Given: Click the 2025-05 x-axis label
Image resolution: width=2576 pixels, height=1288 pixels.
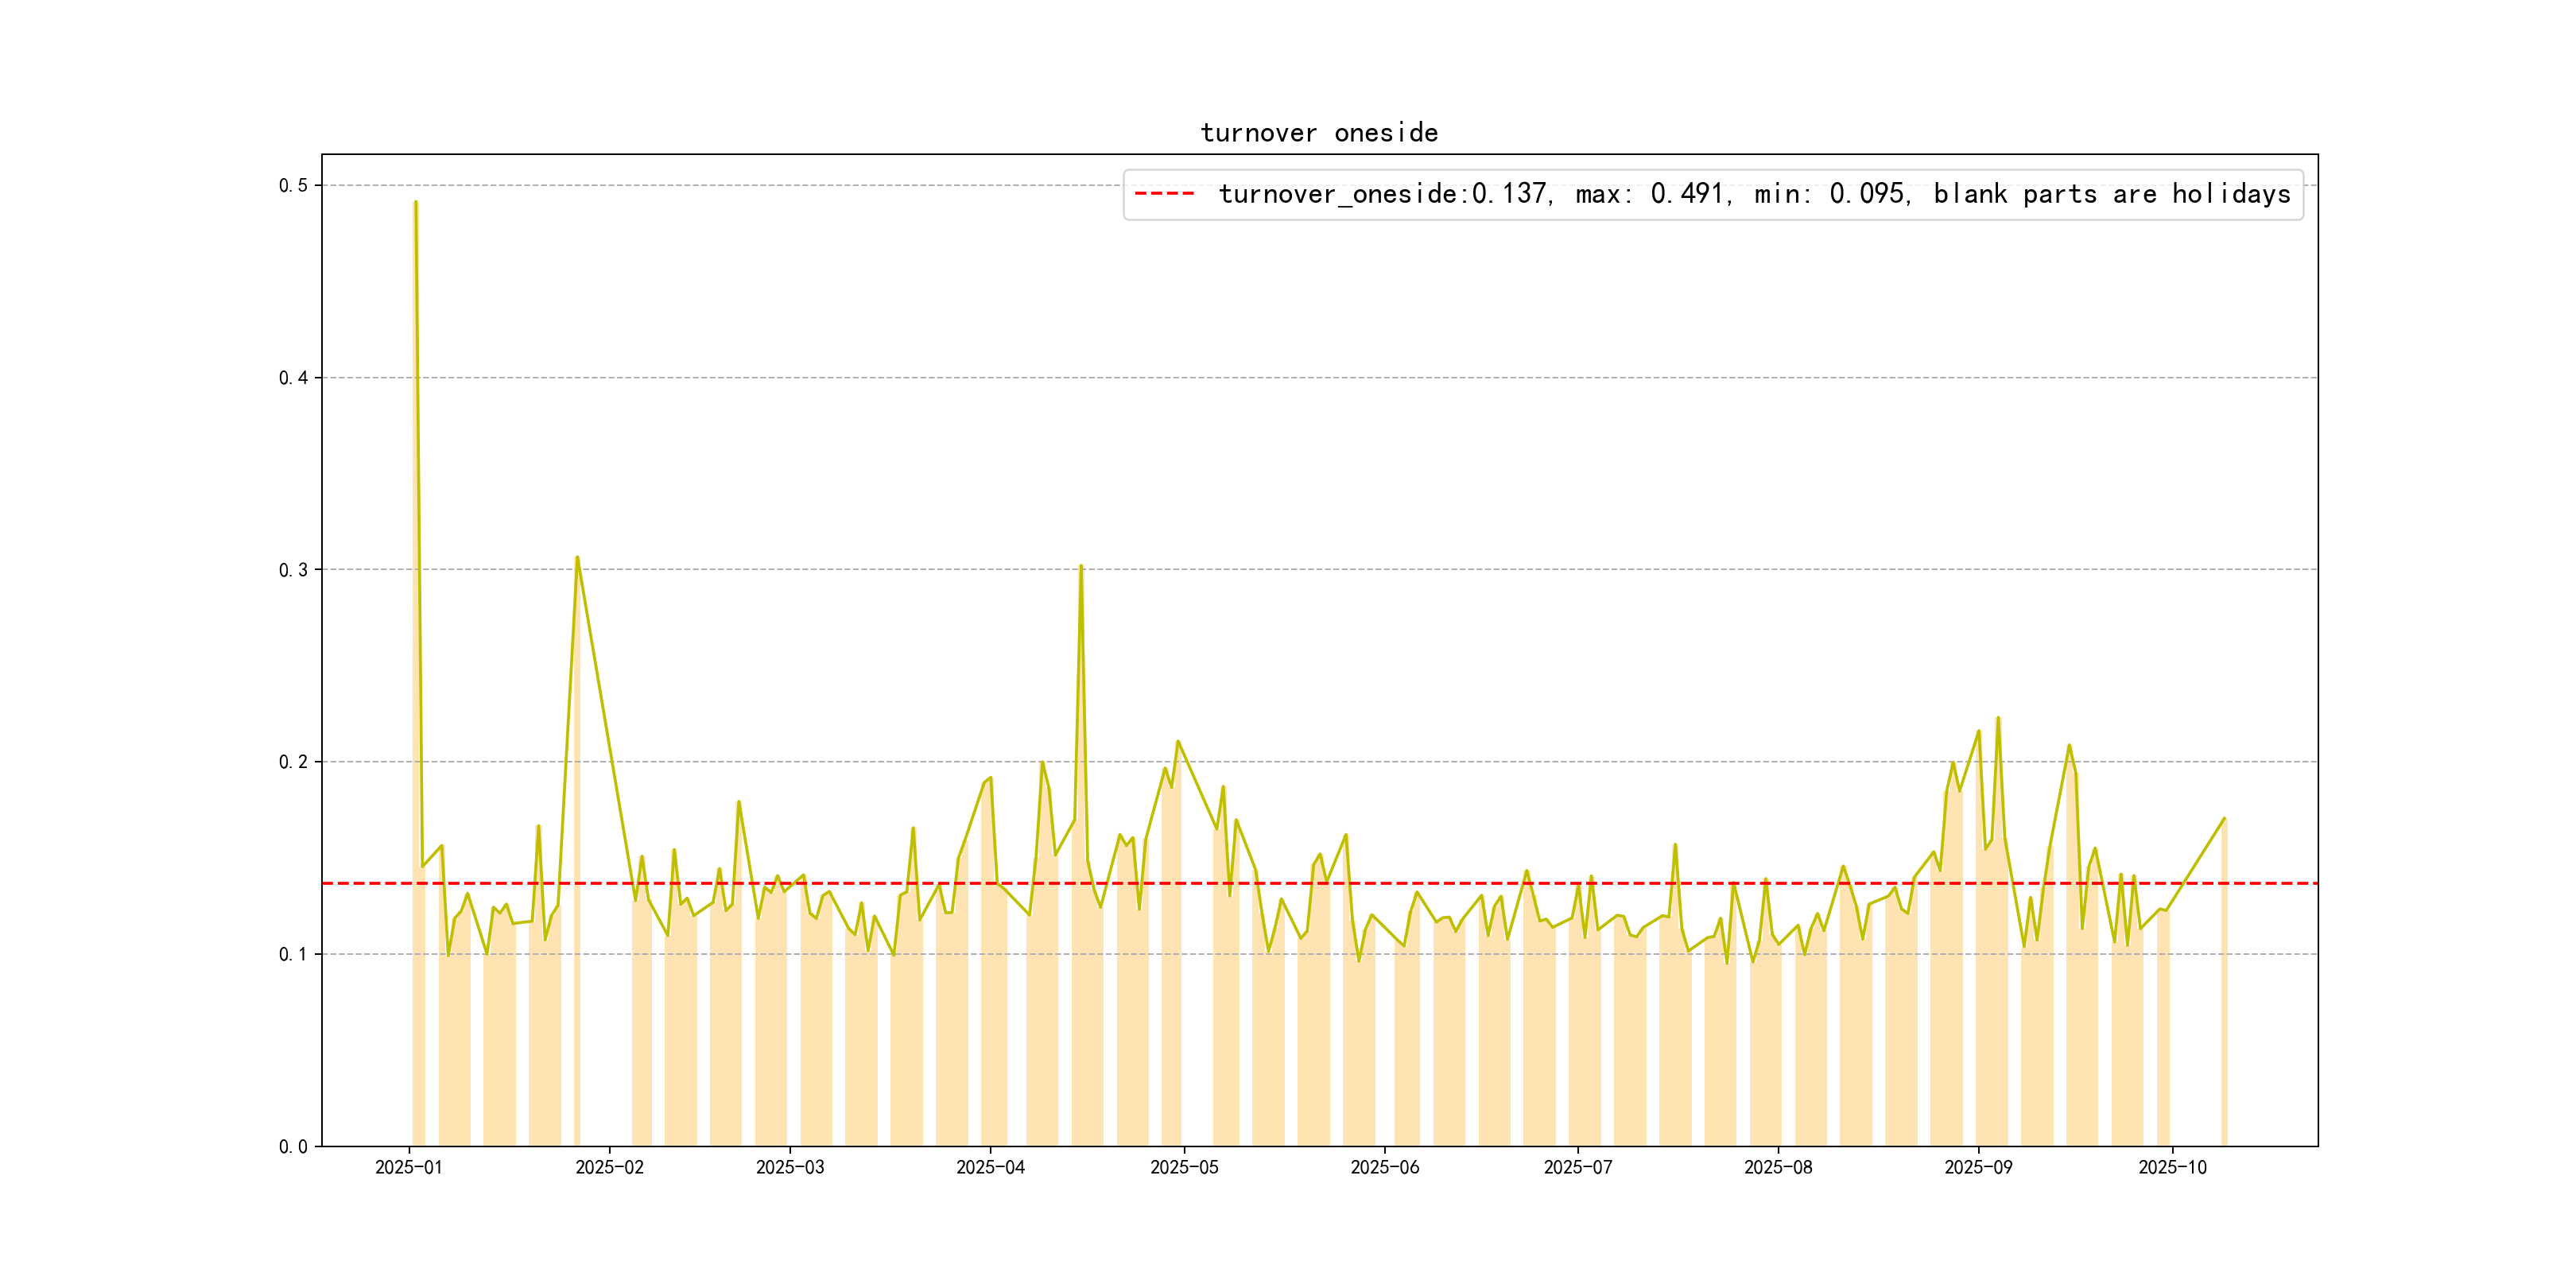Looking at the screenshot, I should [1184, 1167].
